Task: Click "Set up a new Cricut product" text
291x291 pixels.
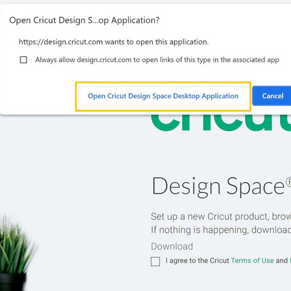Action: 210,217
